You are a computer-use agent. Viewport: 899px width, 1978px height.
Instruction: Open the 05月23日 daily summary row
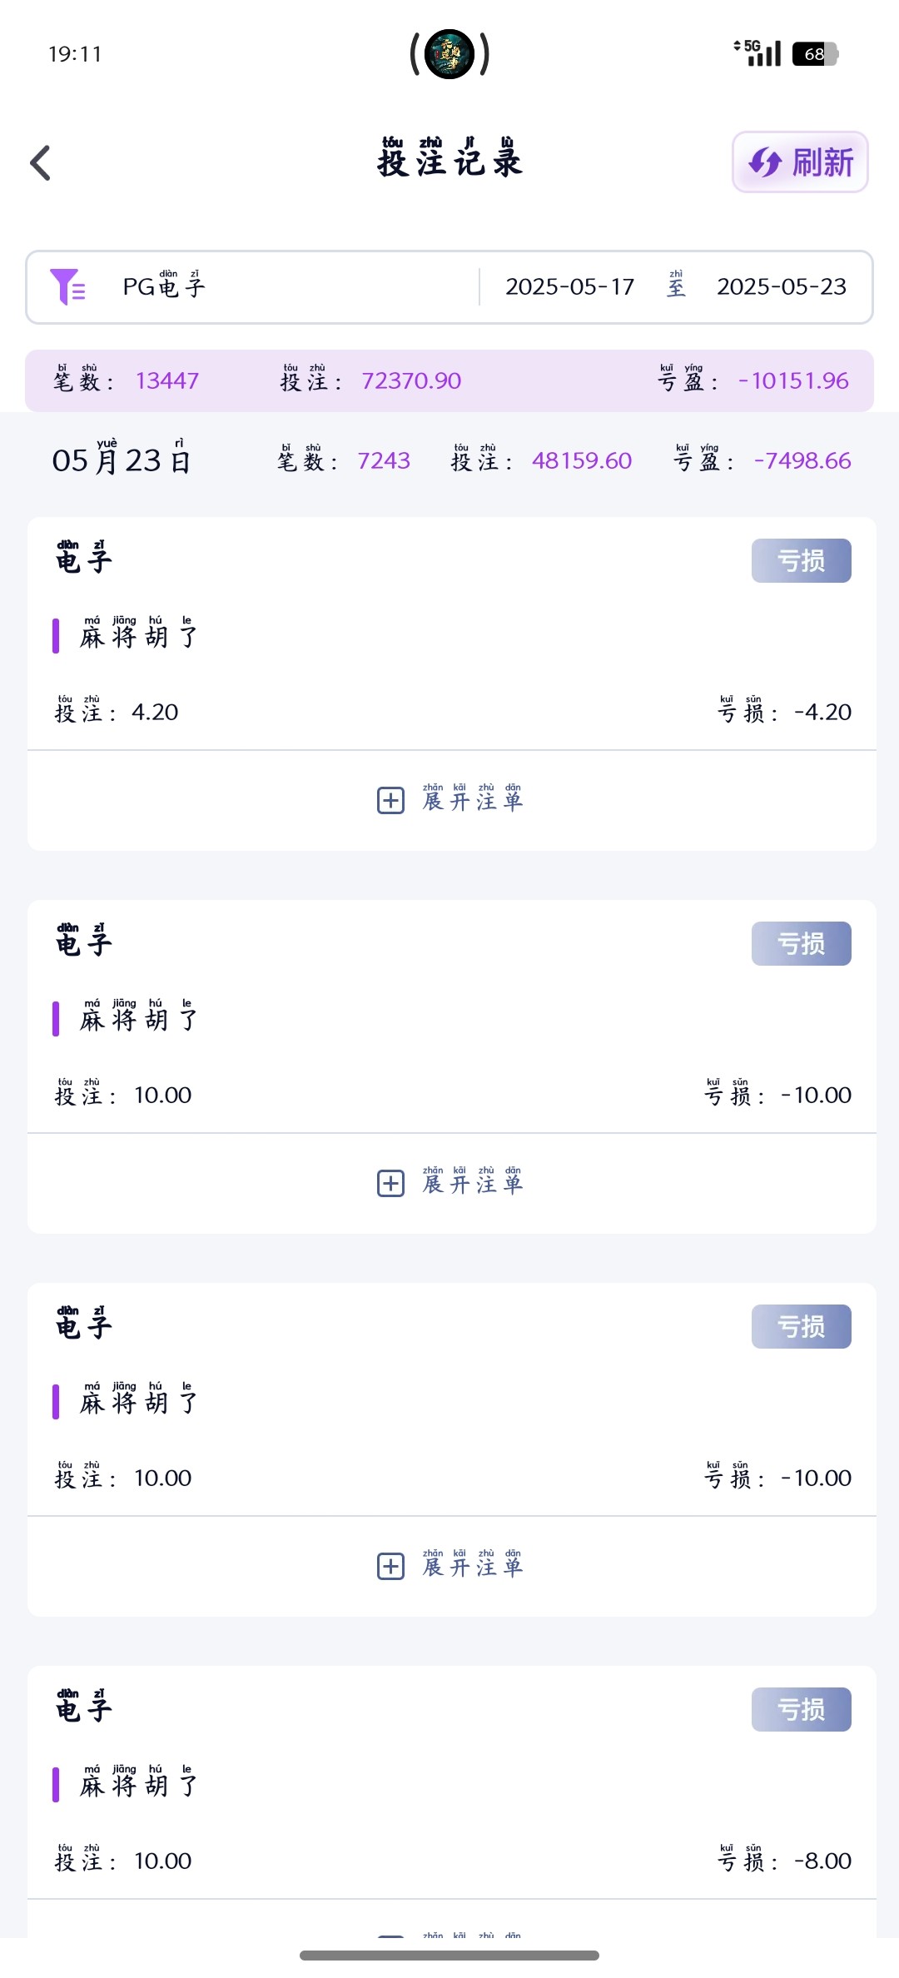click(122, 460)
